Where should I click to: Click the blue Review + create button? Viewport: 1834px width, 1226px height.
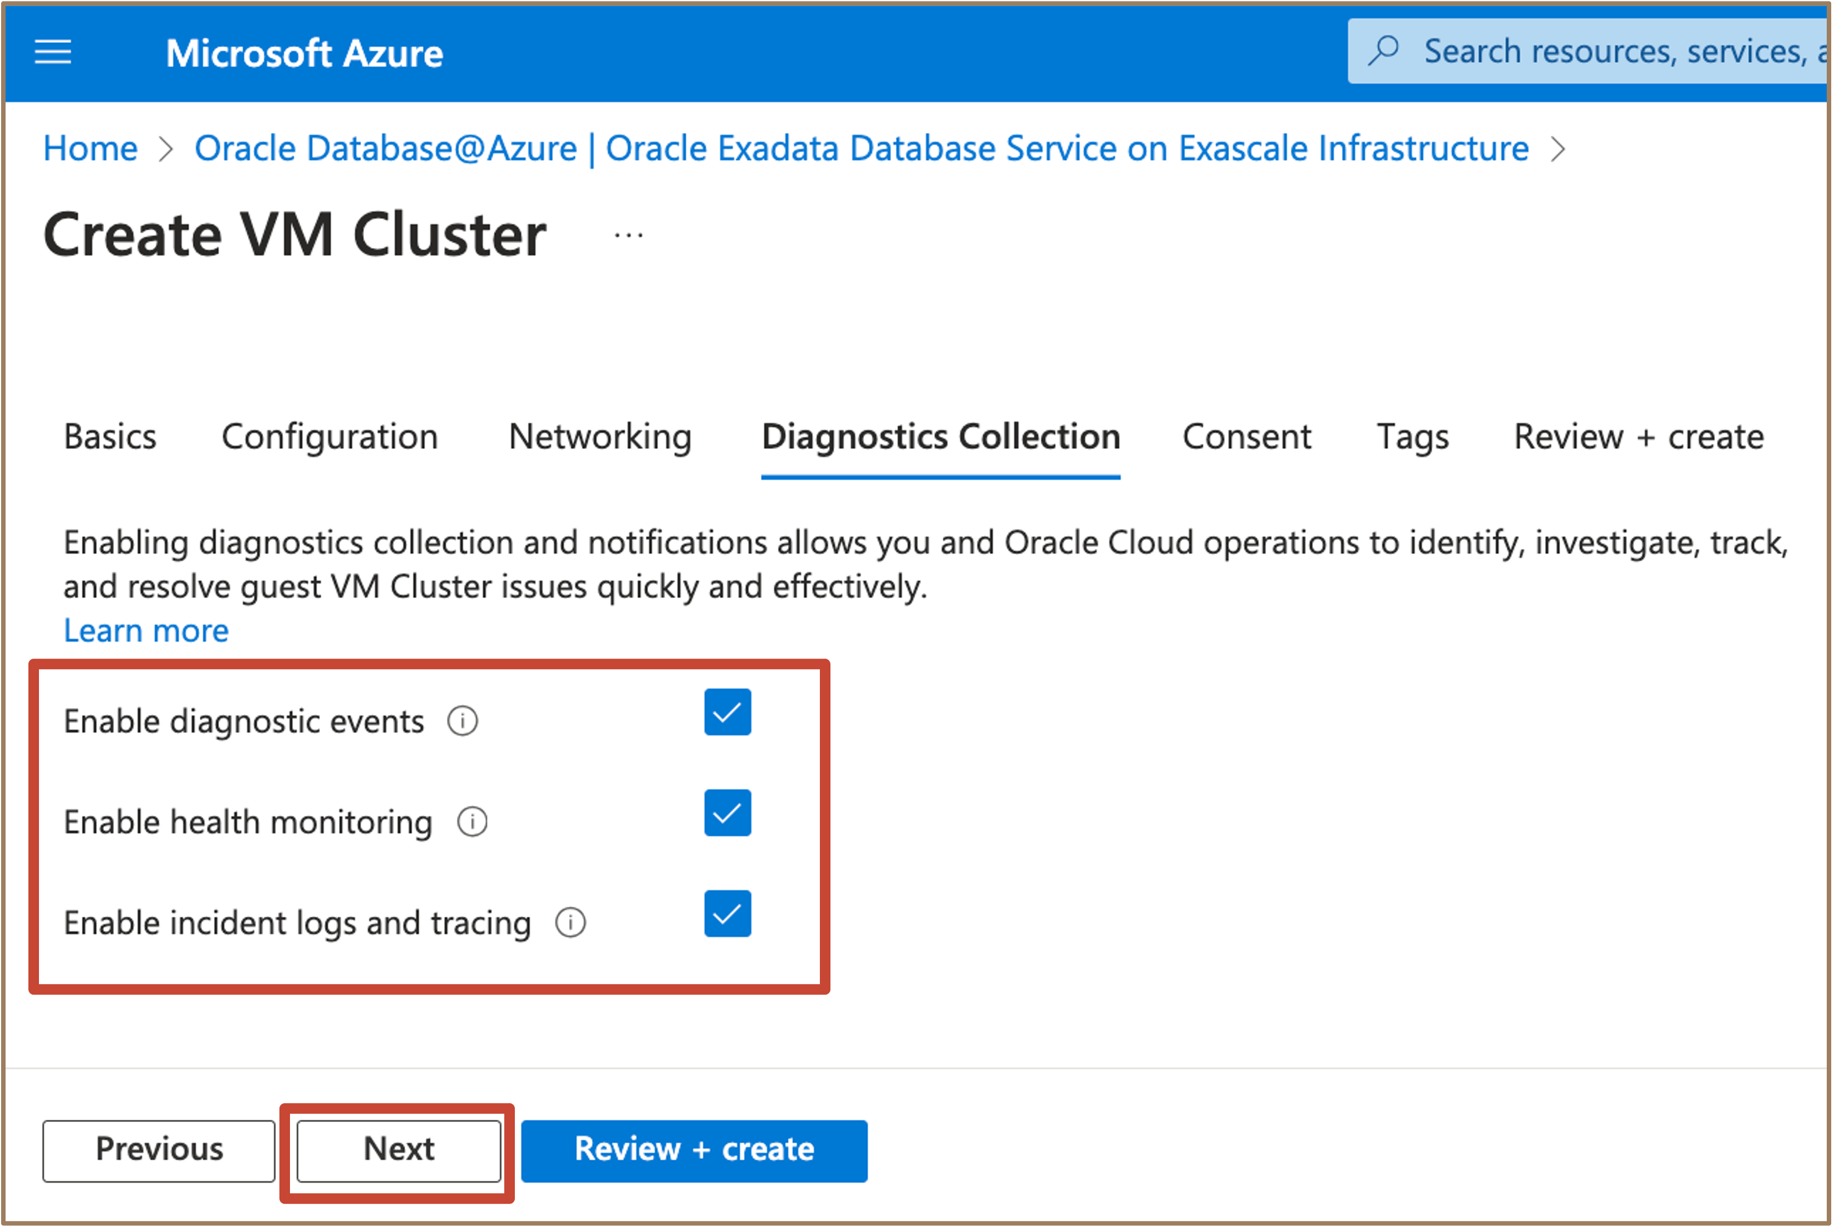(694, 1151)
